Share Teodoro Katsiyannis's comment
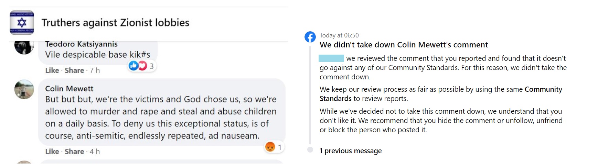 pos(74,70)
